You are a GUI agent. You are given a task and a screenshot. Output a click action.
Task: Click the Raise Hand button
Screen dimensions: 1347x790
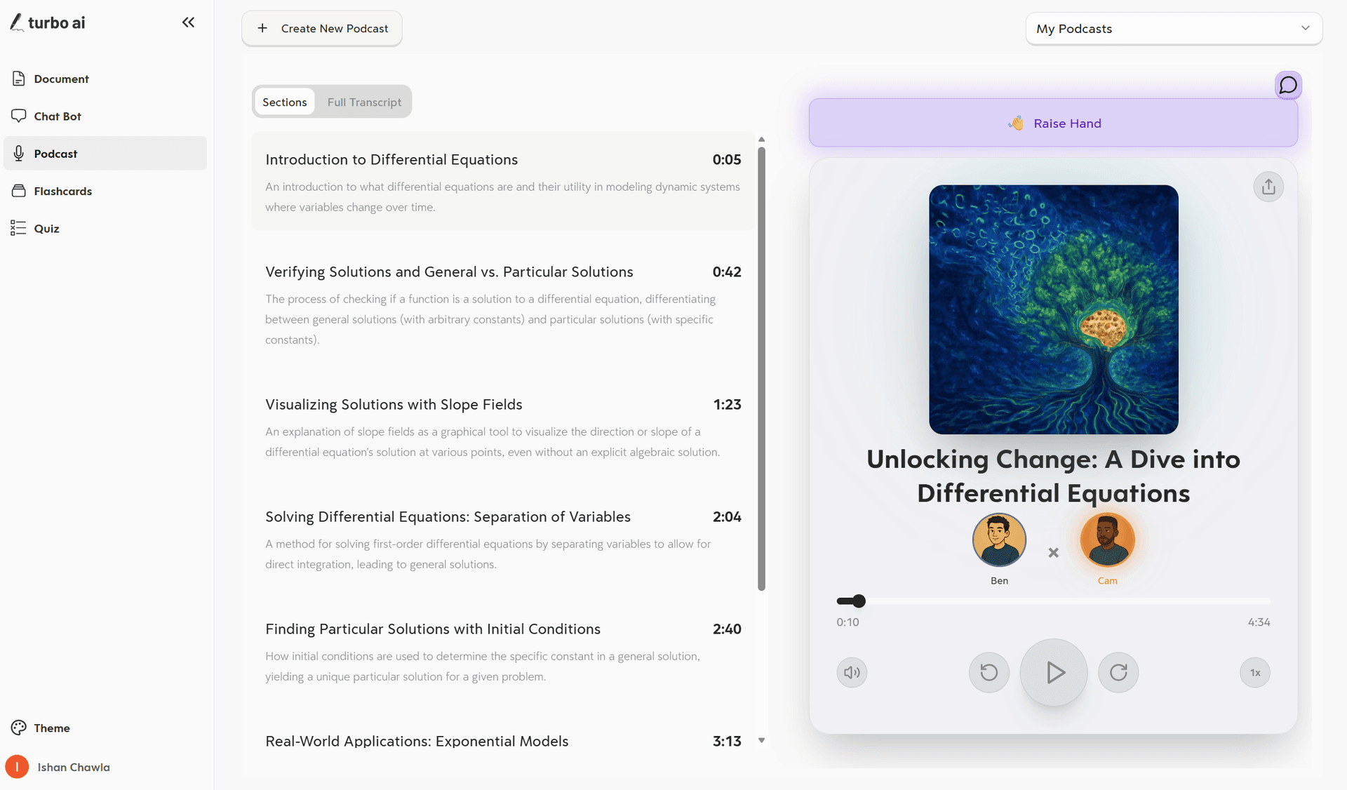(1053, 123)
